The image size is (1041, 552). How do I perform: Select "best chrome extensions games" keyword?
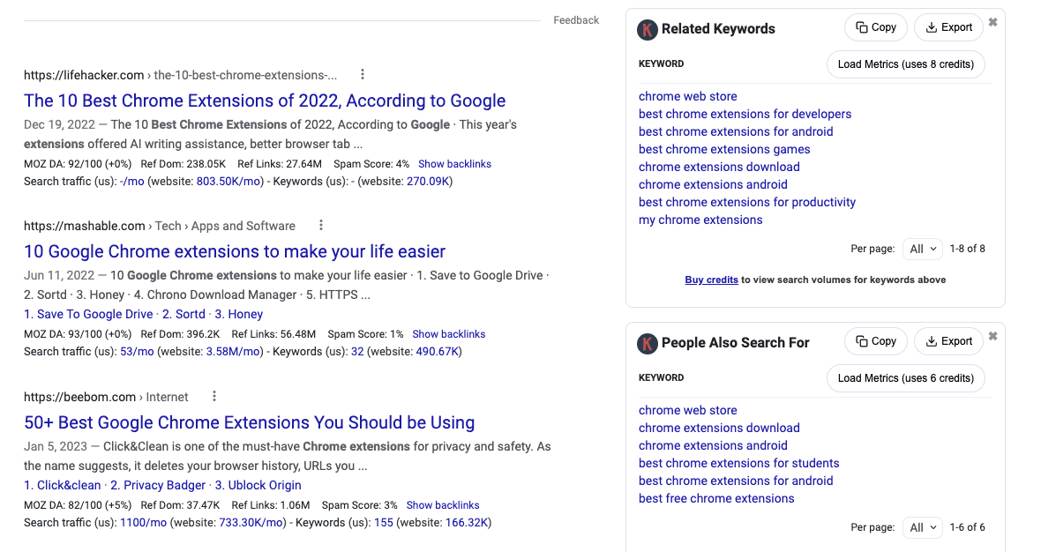pos(724,149)
